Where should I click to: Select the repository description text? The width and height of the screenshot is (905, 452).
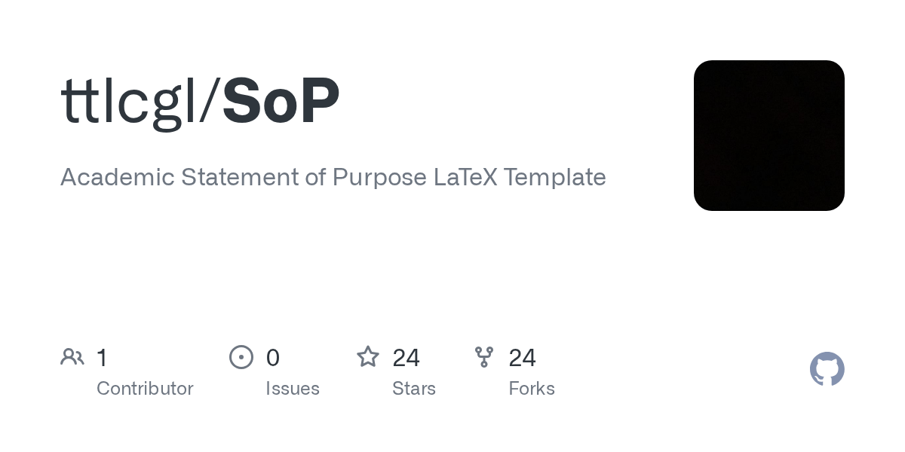click(333, 178)
